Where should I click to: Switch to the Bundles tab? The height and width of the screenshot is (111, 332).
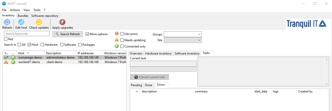pos(23,16)
